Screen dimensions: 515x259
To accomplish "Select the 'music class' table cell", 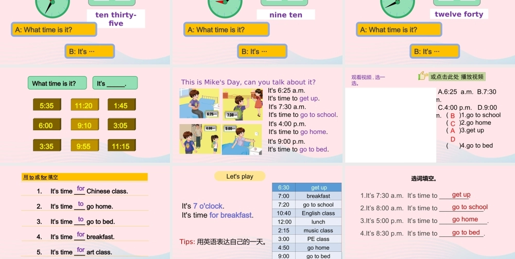I will pos(318,231).
